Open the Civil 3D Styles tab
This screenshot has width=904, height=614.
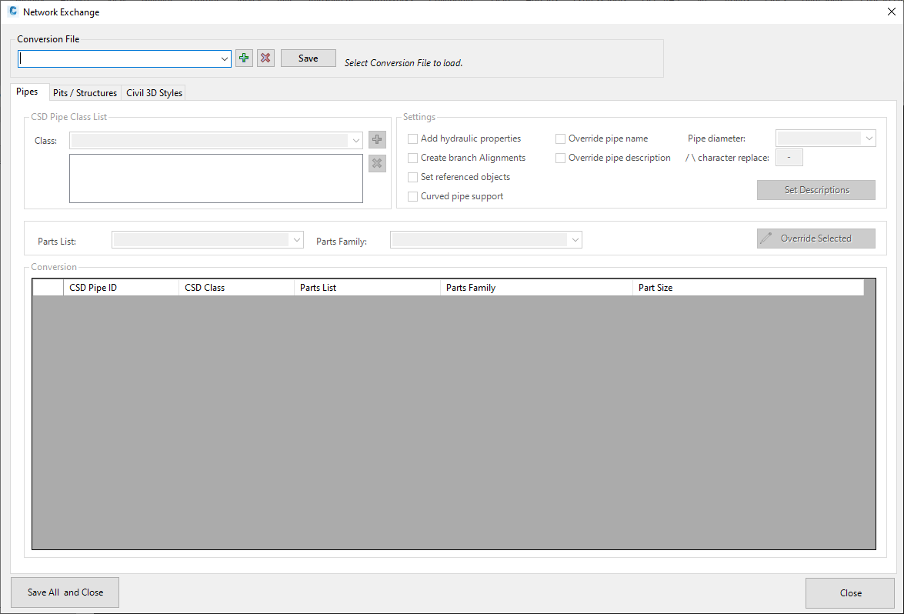(154, 93)
